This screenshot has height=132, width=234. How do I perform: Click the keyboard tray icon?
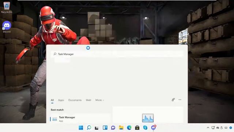pos(226,128)
